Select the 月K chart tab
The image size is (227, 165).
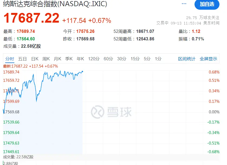57,59
